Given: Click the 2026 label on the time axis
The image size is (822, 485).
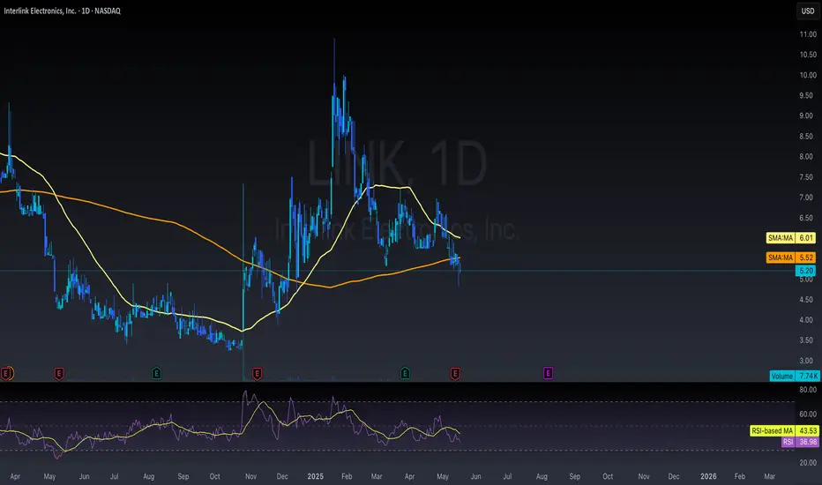Looking at the screenshot, I should pos(708,476).
